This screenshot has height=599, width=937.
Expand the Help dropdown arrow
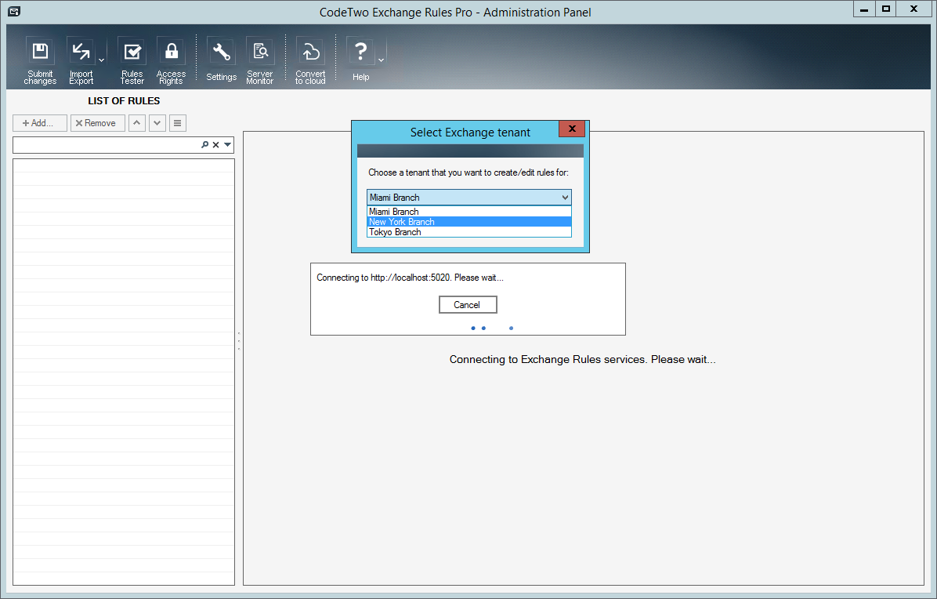click(382, 60)
